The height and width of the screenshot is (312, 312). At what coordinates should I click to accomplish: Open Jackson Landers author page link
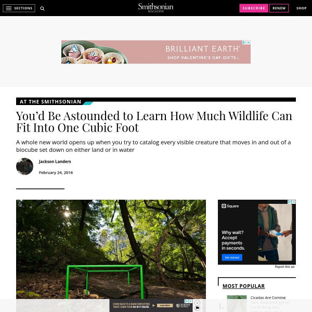pos(55,162)
